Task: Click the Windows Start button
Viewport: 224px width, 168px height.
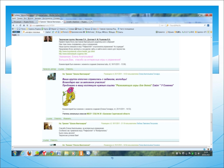Action: 15,153
